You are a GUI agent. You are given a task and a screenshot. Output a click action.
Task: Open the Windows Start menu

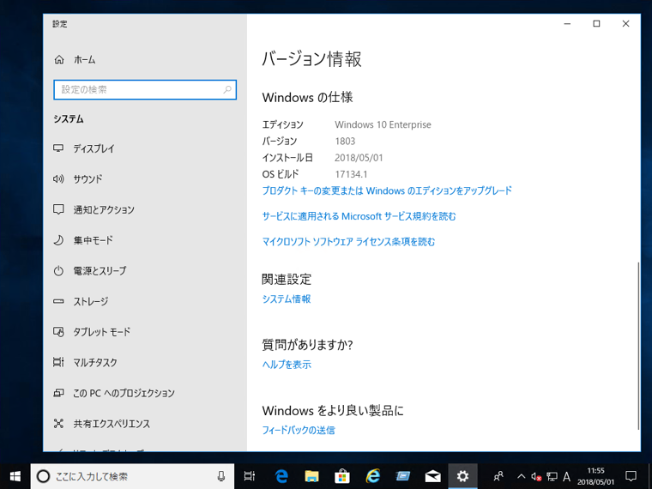coord(15,476)
